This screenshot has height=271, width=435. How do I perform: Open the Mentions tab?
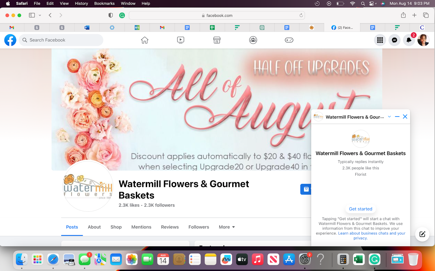coord(141,227)
